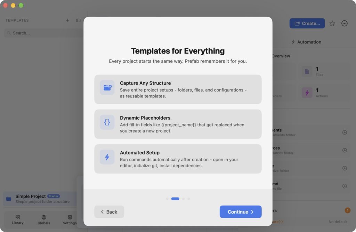This screenshot has height=232, width=356.
Task: Favorite the template with star icon
Action: point(332,23)
